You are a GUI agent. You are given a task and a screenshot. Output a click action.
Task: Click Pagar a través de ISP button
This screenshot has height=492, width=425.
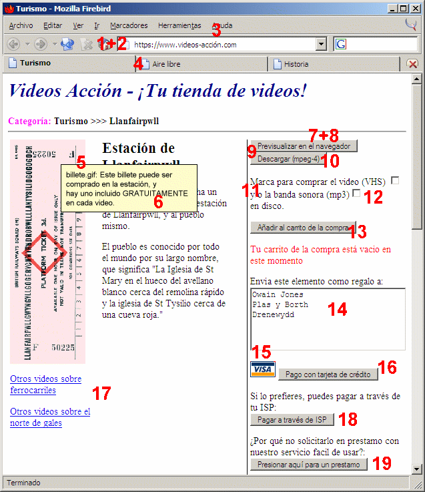(x=292, y=420)
